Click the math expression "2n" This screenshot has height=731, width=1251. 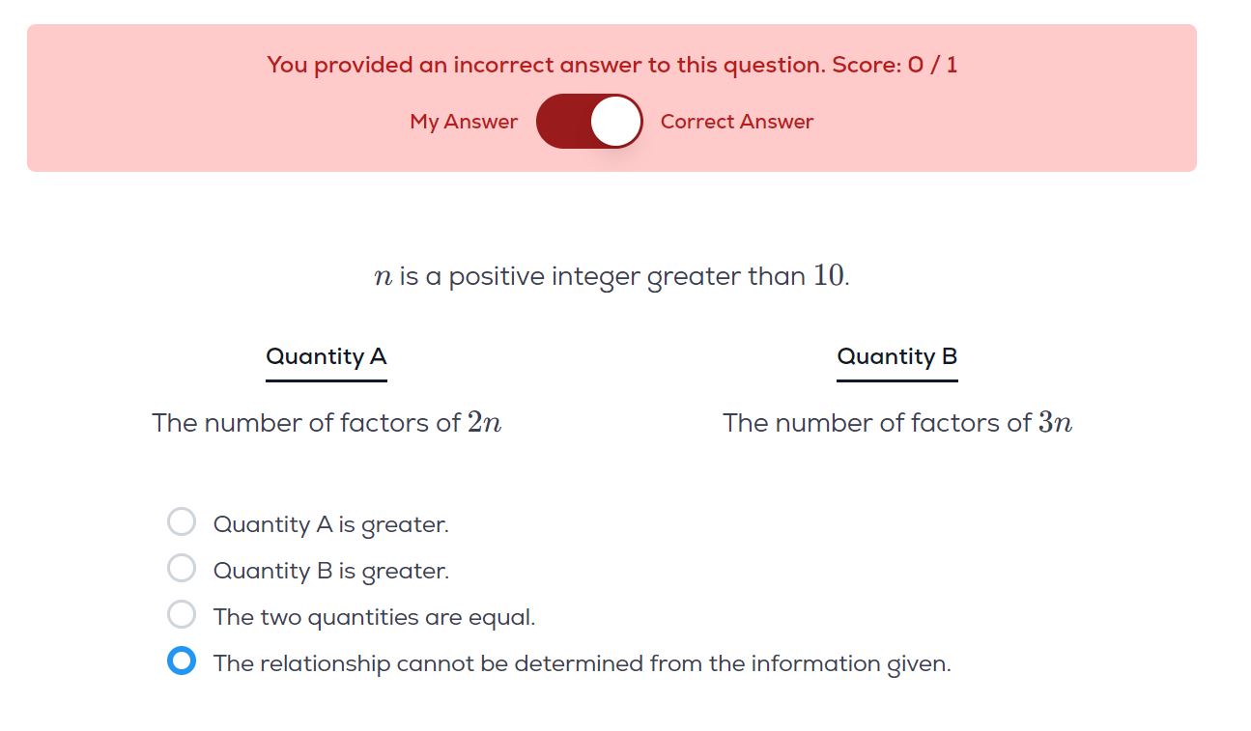(484, 423)
